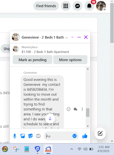The width and height of the screenshot is (114, 155).
Task: Expand chat settings chevron next to Genevieve
Action: [x=72, y=37]
